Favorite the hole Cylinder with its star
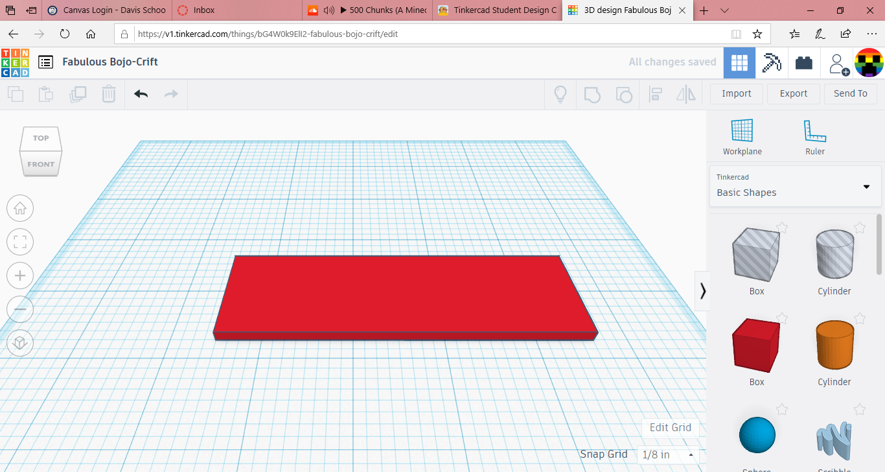885x472 pixels. pos(860,228)
